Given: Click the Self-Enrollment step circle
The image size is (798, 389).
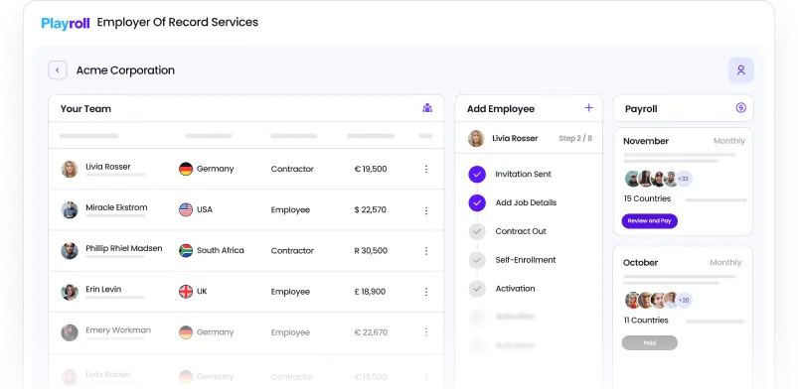Looking at the screenshot, I should (477, 260).
